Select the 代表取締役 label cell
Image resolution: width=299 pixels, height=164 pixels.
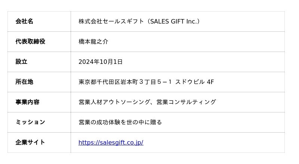(30, 41)
